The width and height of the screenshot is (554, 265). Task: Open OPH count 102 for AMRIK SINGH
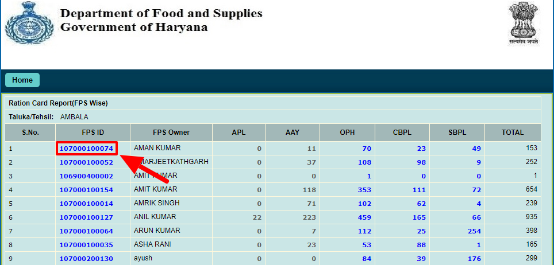[364, 204]
